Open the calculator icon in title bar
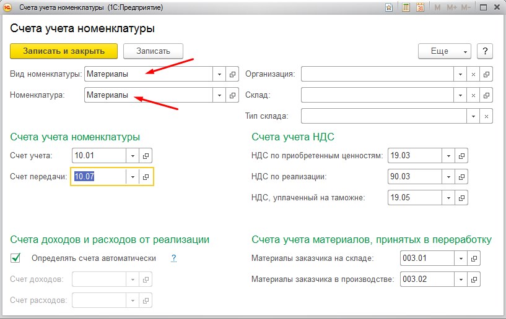The width and height of the screenshot is (506, 319). (x=406, y=7)
